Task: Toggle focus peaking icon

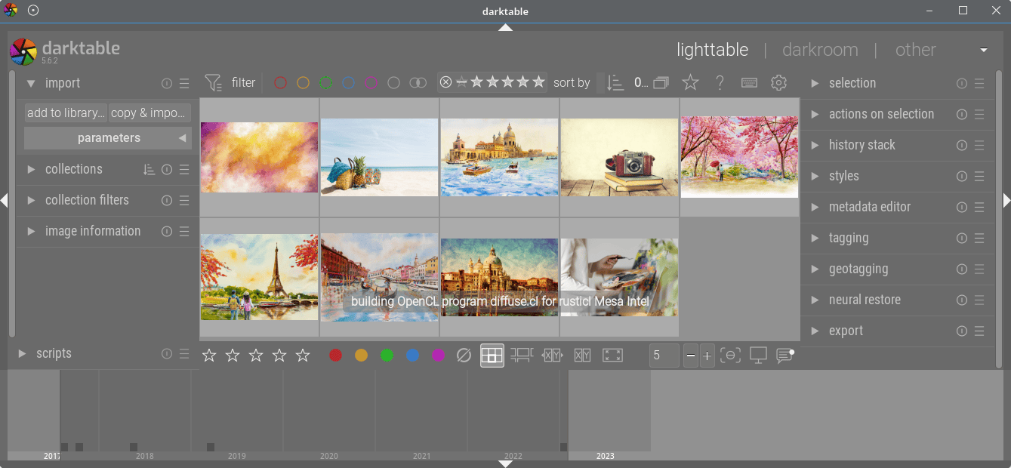Action: click(x=730, y=355)
